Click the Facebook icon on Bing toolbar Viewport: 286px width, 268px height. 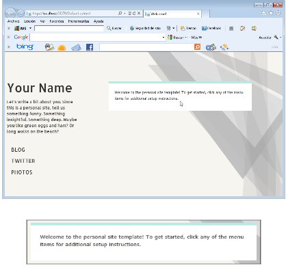(90, 47)
